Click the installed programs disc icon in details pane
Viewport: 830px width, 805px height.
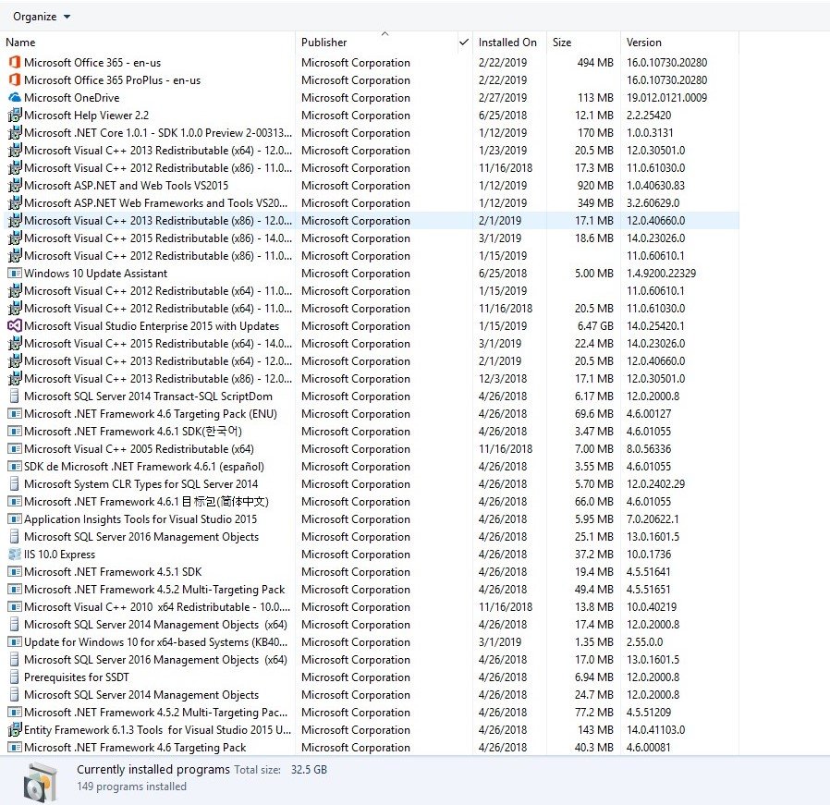41,782
